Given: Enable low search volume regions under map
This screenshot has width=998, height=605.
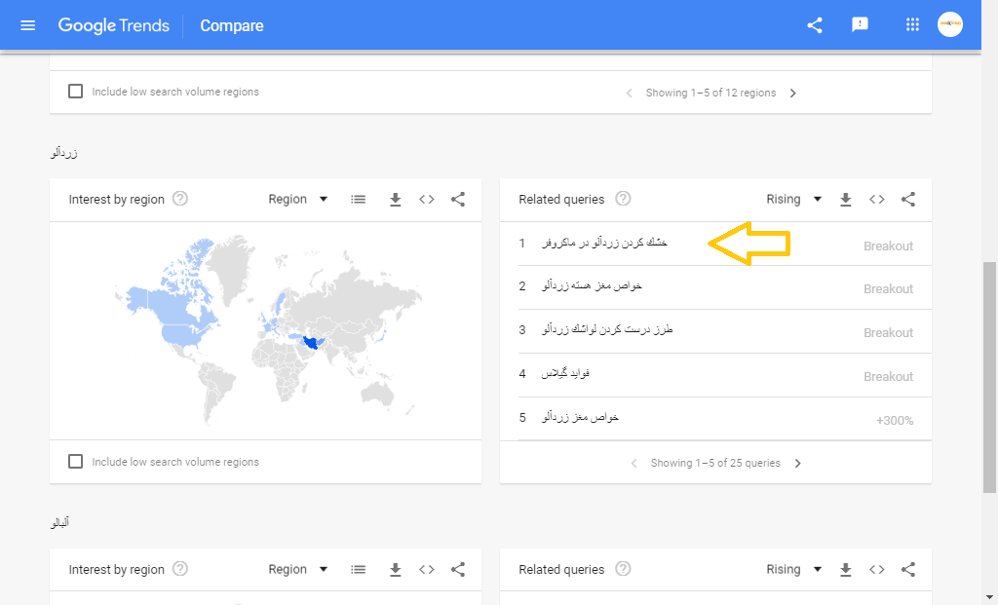Looking at the screenshot, I should (76, 462).
